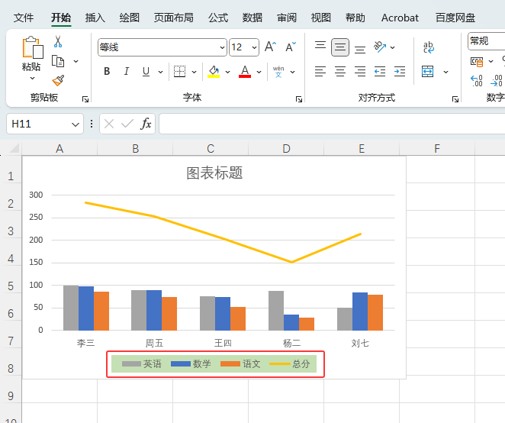Toggle underline formatting
Viewport: 505px width, 423px height.
(146, 71)
